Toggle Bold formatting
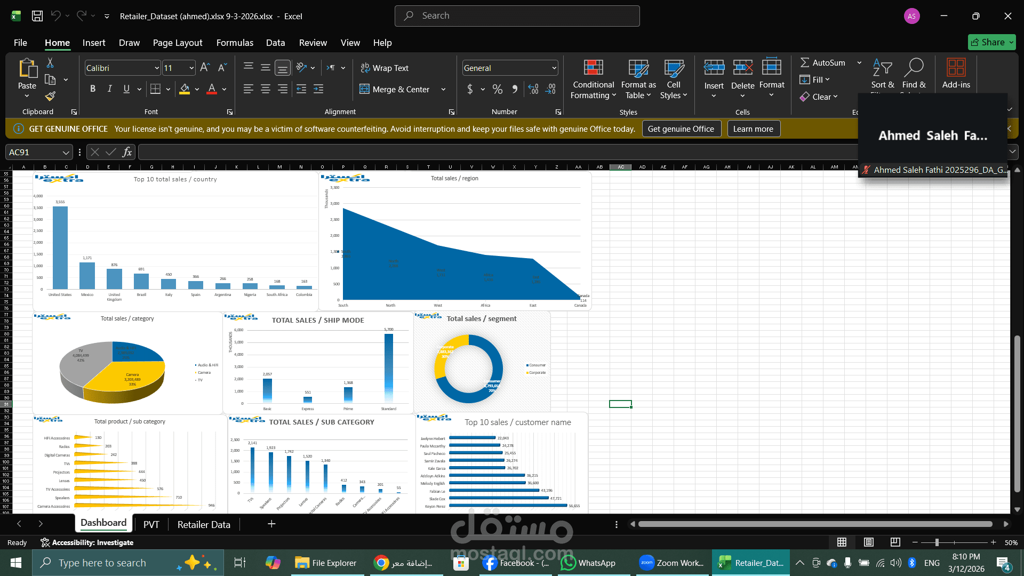 coord(93,89)
